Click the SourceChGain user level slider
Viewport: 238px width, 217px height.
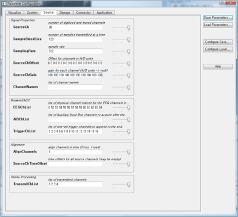pos(121,76)
